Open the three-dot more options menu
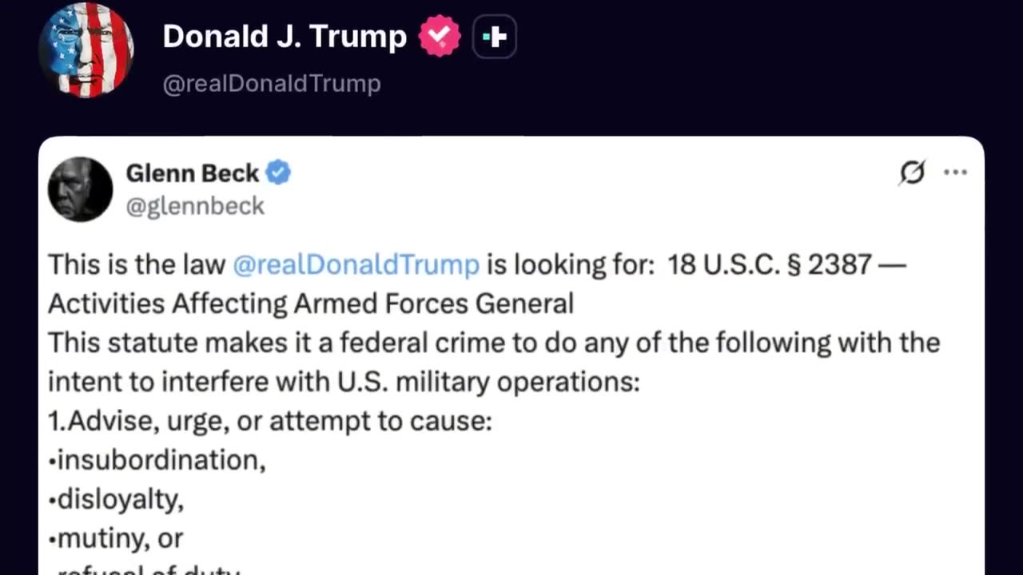The width and height of the screenshot is (1023, 575). (x=955, y=172)
